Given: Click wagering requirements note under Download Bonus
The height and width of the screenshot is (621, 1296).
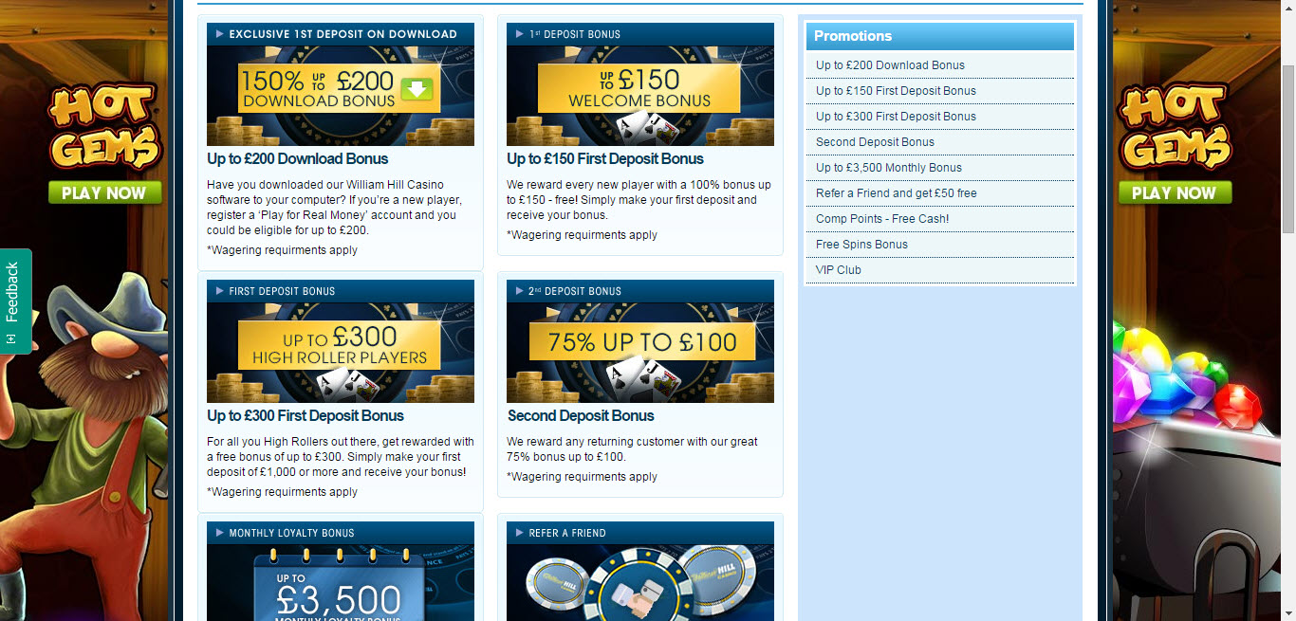Looking at the screenshot, I should pos(283,250).
